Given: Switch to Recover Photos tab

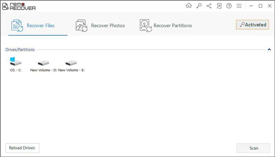Looking at the screenshot, I should click(100, 25).
